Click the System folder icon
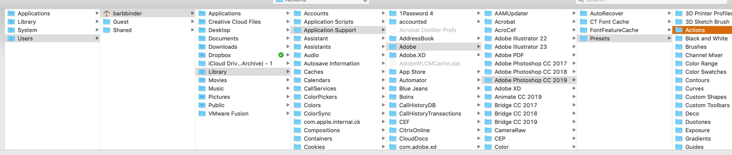The height and width of the screenshot is (155, 732). click(x=11, y=30)
